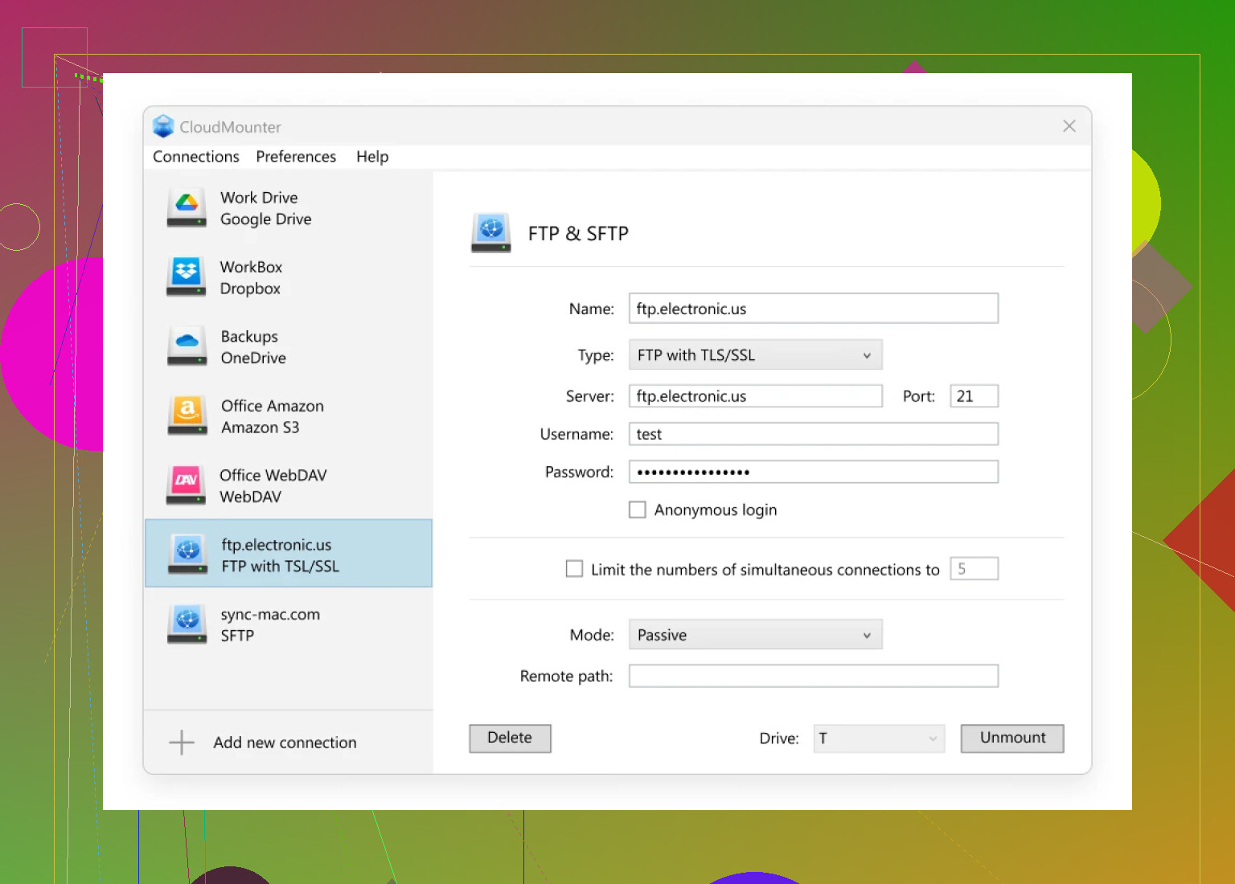Click the ftp.electronic.us sidebar drive icon
This screenshot has width=1235, height=884.
187,555
